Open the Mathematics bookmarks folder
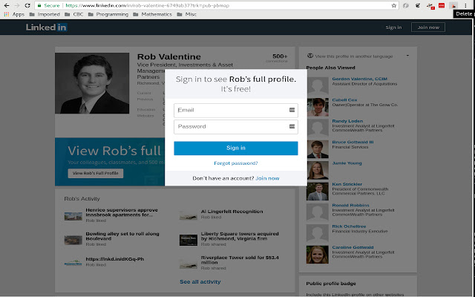This screenshot has width=475, height=297. pos(152,14)
